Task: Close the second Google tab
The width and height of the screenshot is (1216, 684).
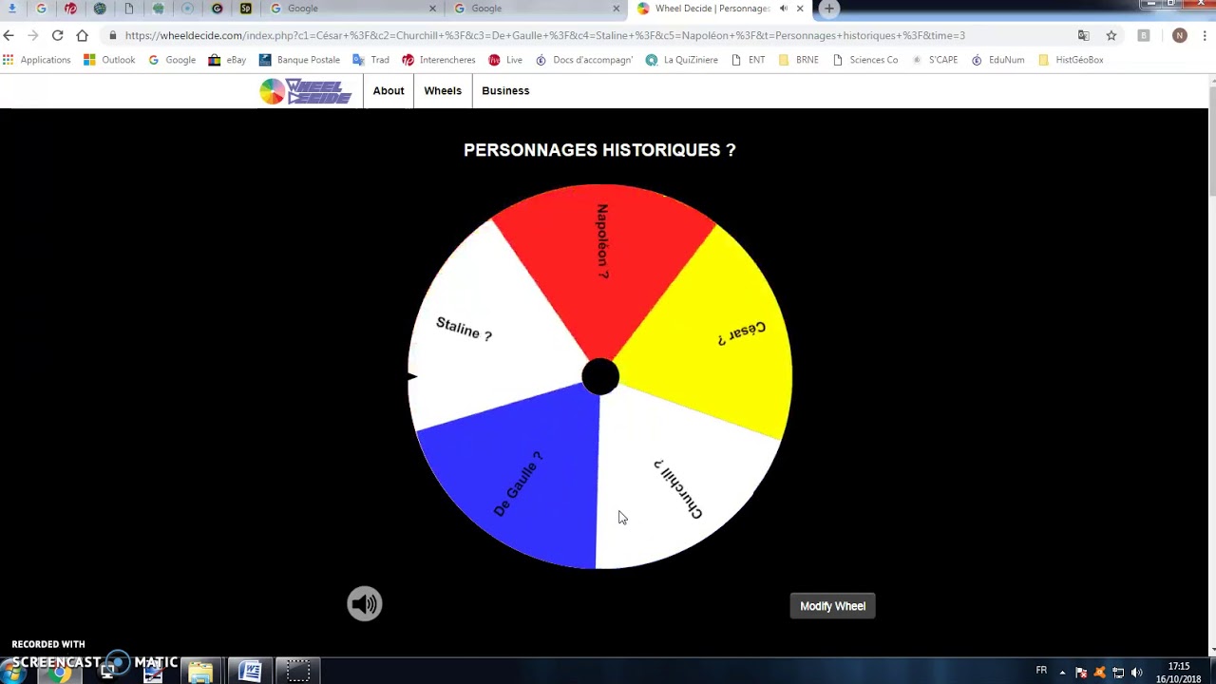Action: (x=616, y=9)
